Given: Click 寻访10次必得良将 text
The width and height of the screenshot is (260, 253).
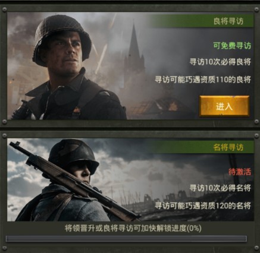Looking at the screenshot, I should pos(220,62).
